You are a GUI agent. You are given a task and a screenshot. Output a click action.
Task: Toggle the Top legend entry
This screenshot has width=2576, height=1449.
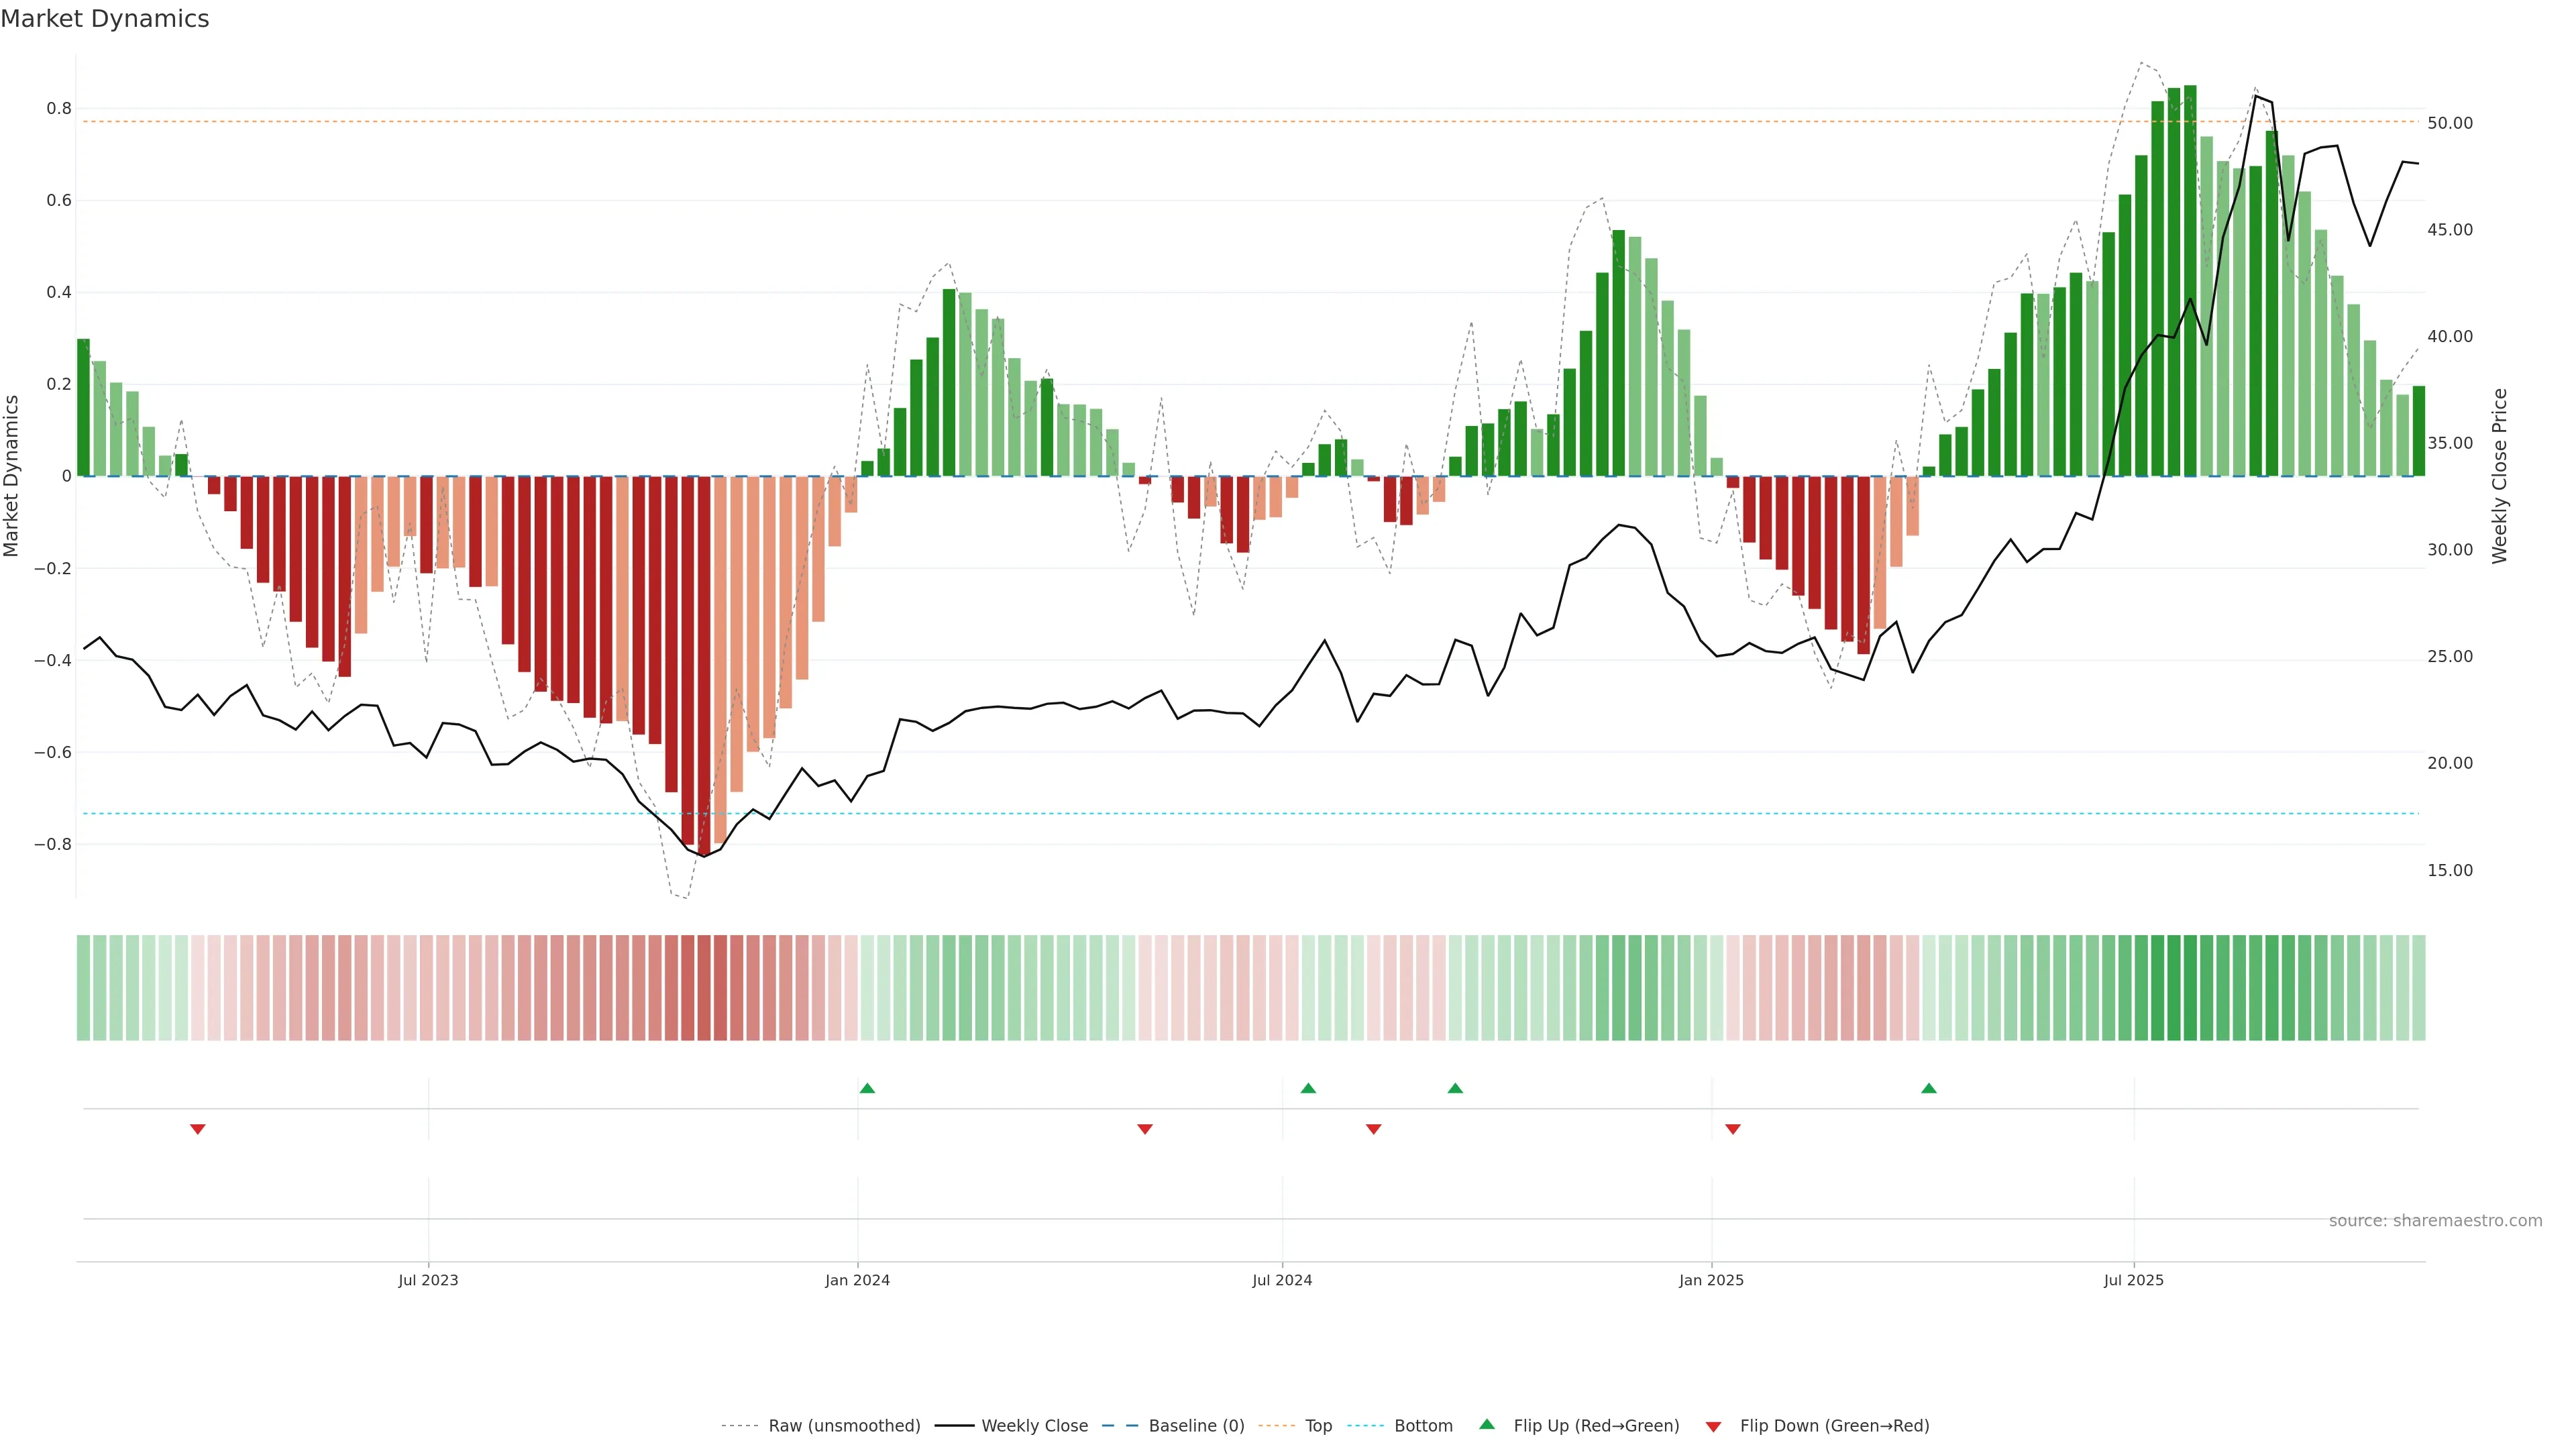[x=1318, y=1425]
